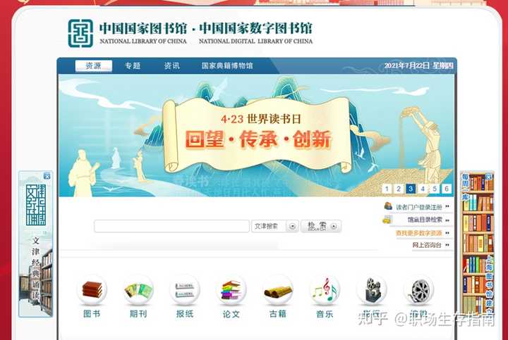Select banner slide number 5
The height and width of the screenshot is (340, 508).
click(x=435, y=189)
